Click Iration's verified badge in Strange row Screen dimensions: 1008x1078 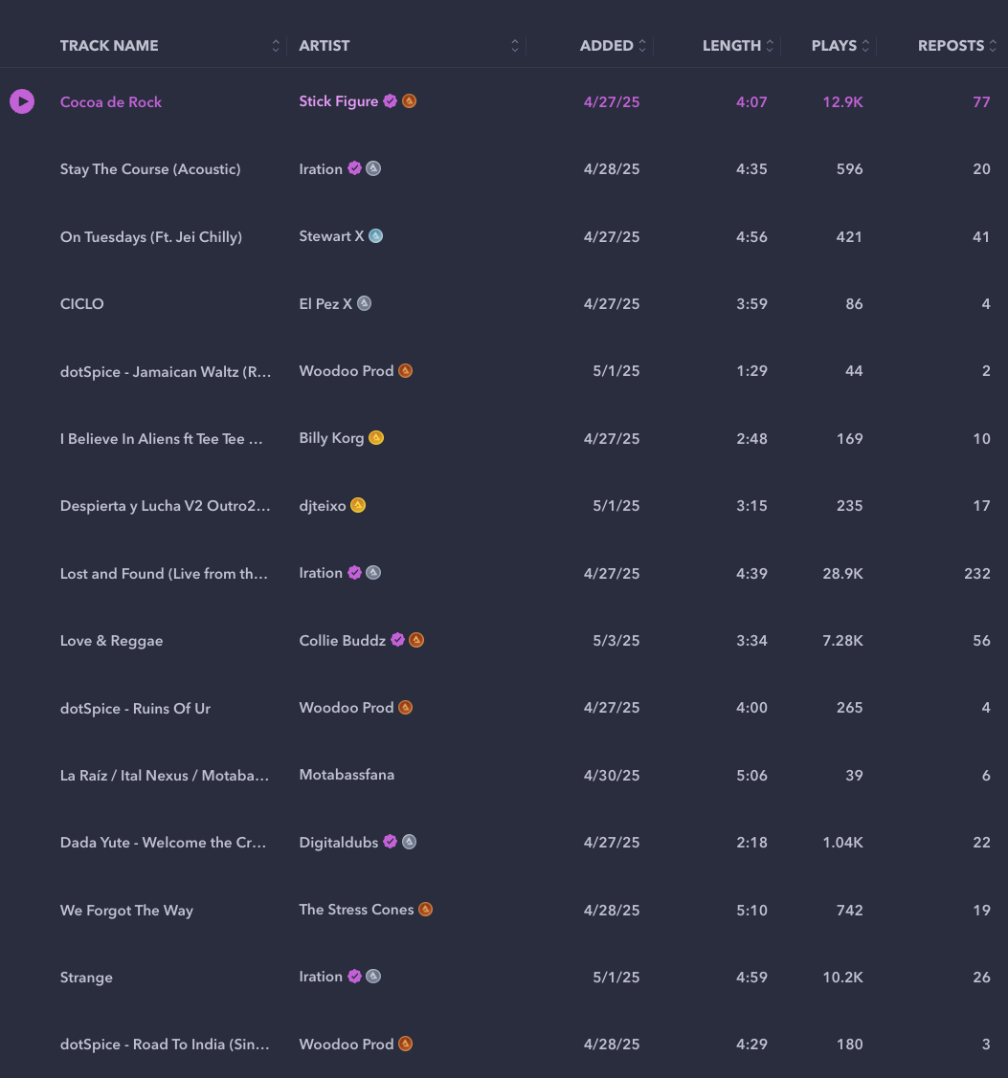(x=354, y=977)
